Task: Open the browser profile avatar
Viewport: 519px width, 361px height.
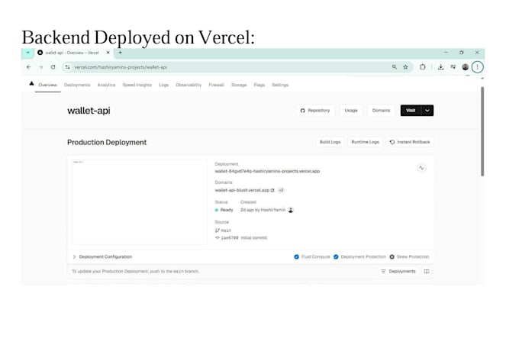Action: point(466,67)
